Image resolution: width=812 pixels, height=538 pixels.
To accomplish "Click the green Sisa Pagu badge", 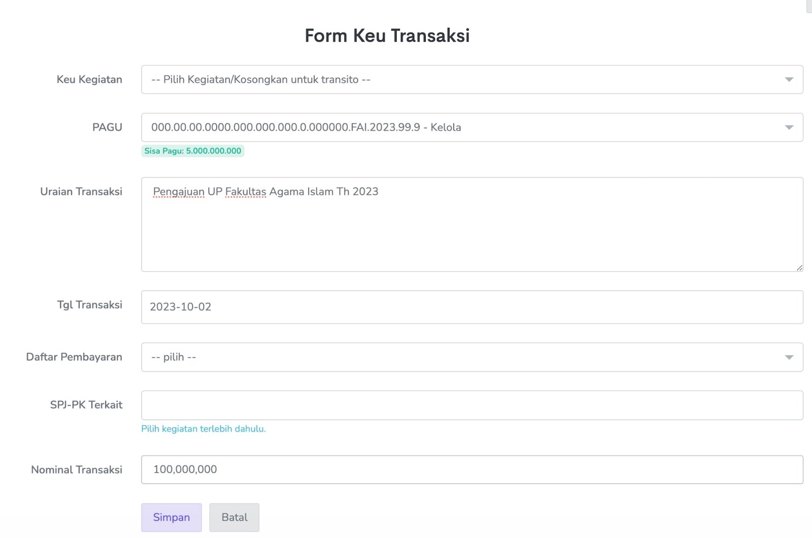I will [x=193, y=151].
